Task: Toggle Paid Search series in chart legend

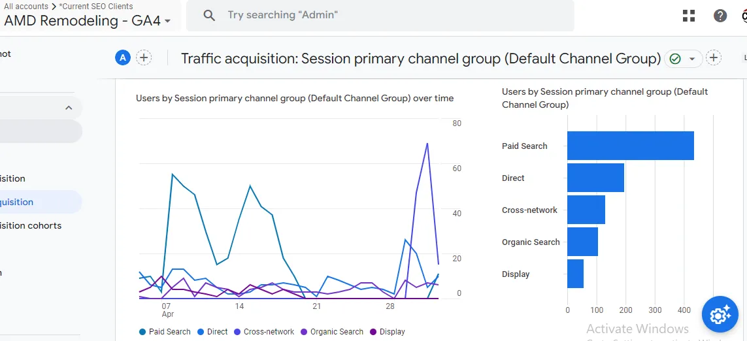Action: (165, 332)
